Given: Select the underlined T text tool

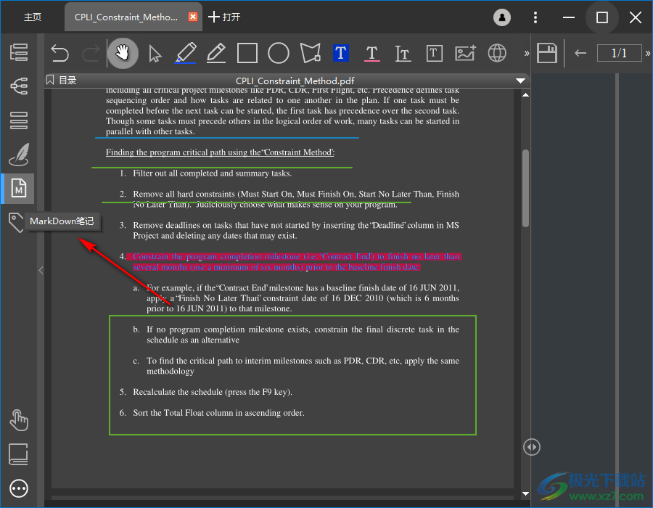Looking at the screenshot, I should [x=372, y=53].
